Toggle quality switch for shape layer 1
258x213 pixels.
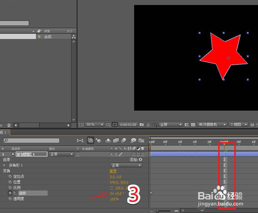pyautogui.click(x=121, y=154)
